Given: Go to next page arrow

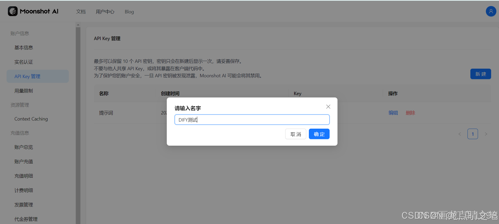Looking at the screenshot, I should click(486, 134).
